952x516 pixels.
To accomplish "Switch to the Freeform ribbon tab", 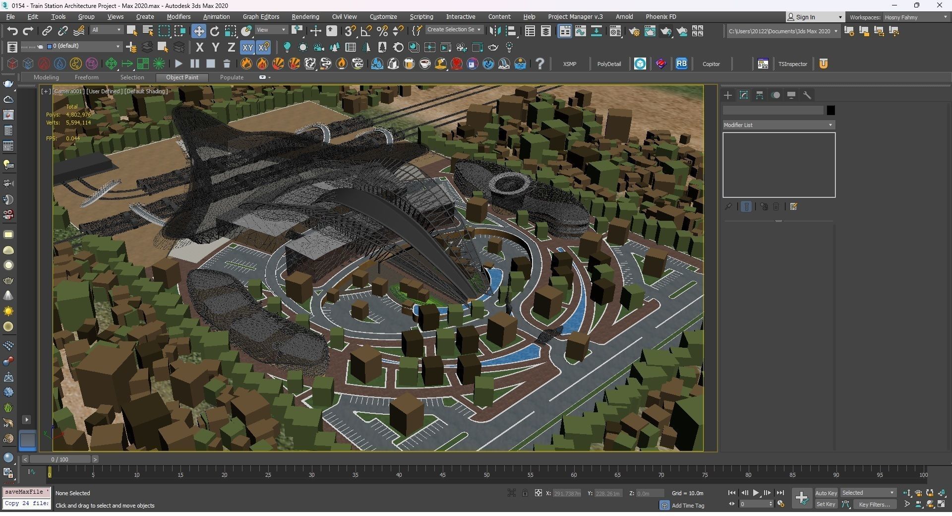I will [x=86, y=77].
